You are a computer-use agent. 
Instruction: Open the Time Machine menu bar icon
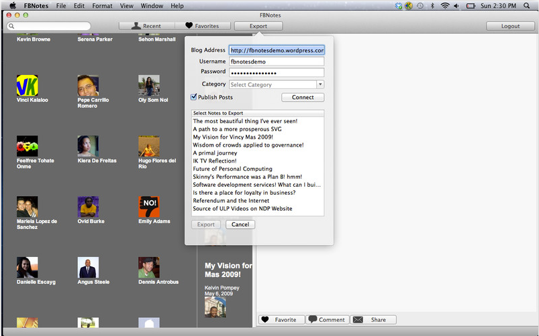click(420, 5)
